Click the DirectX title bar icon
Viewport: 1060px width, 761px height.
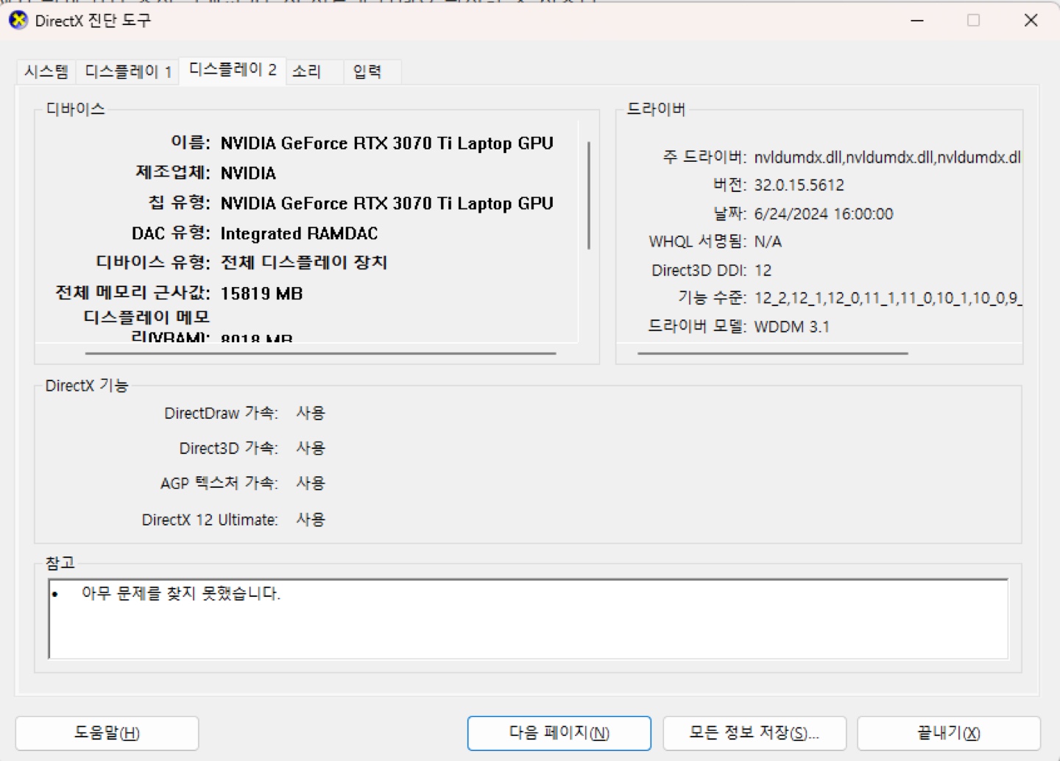pyautogui.click(x=18, y=21)
